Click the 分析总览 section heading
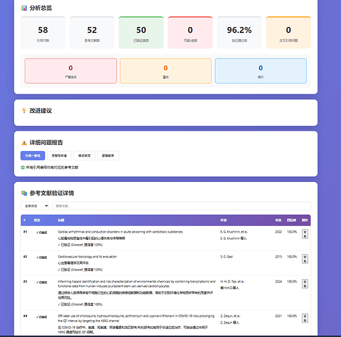 pos(40,8)
